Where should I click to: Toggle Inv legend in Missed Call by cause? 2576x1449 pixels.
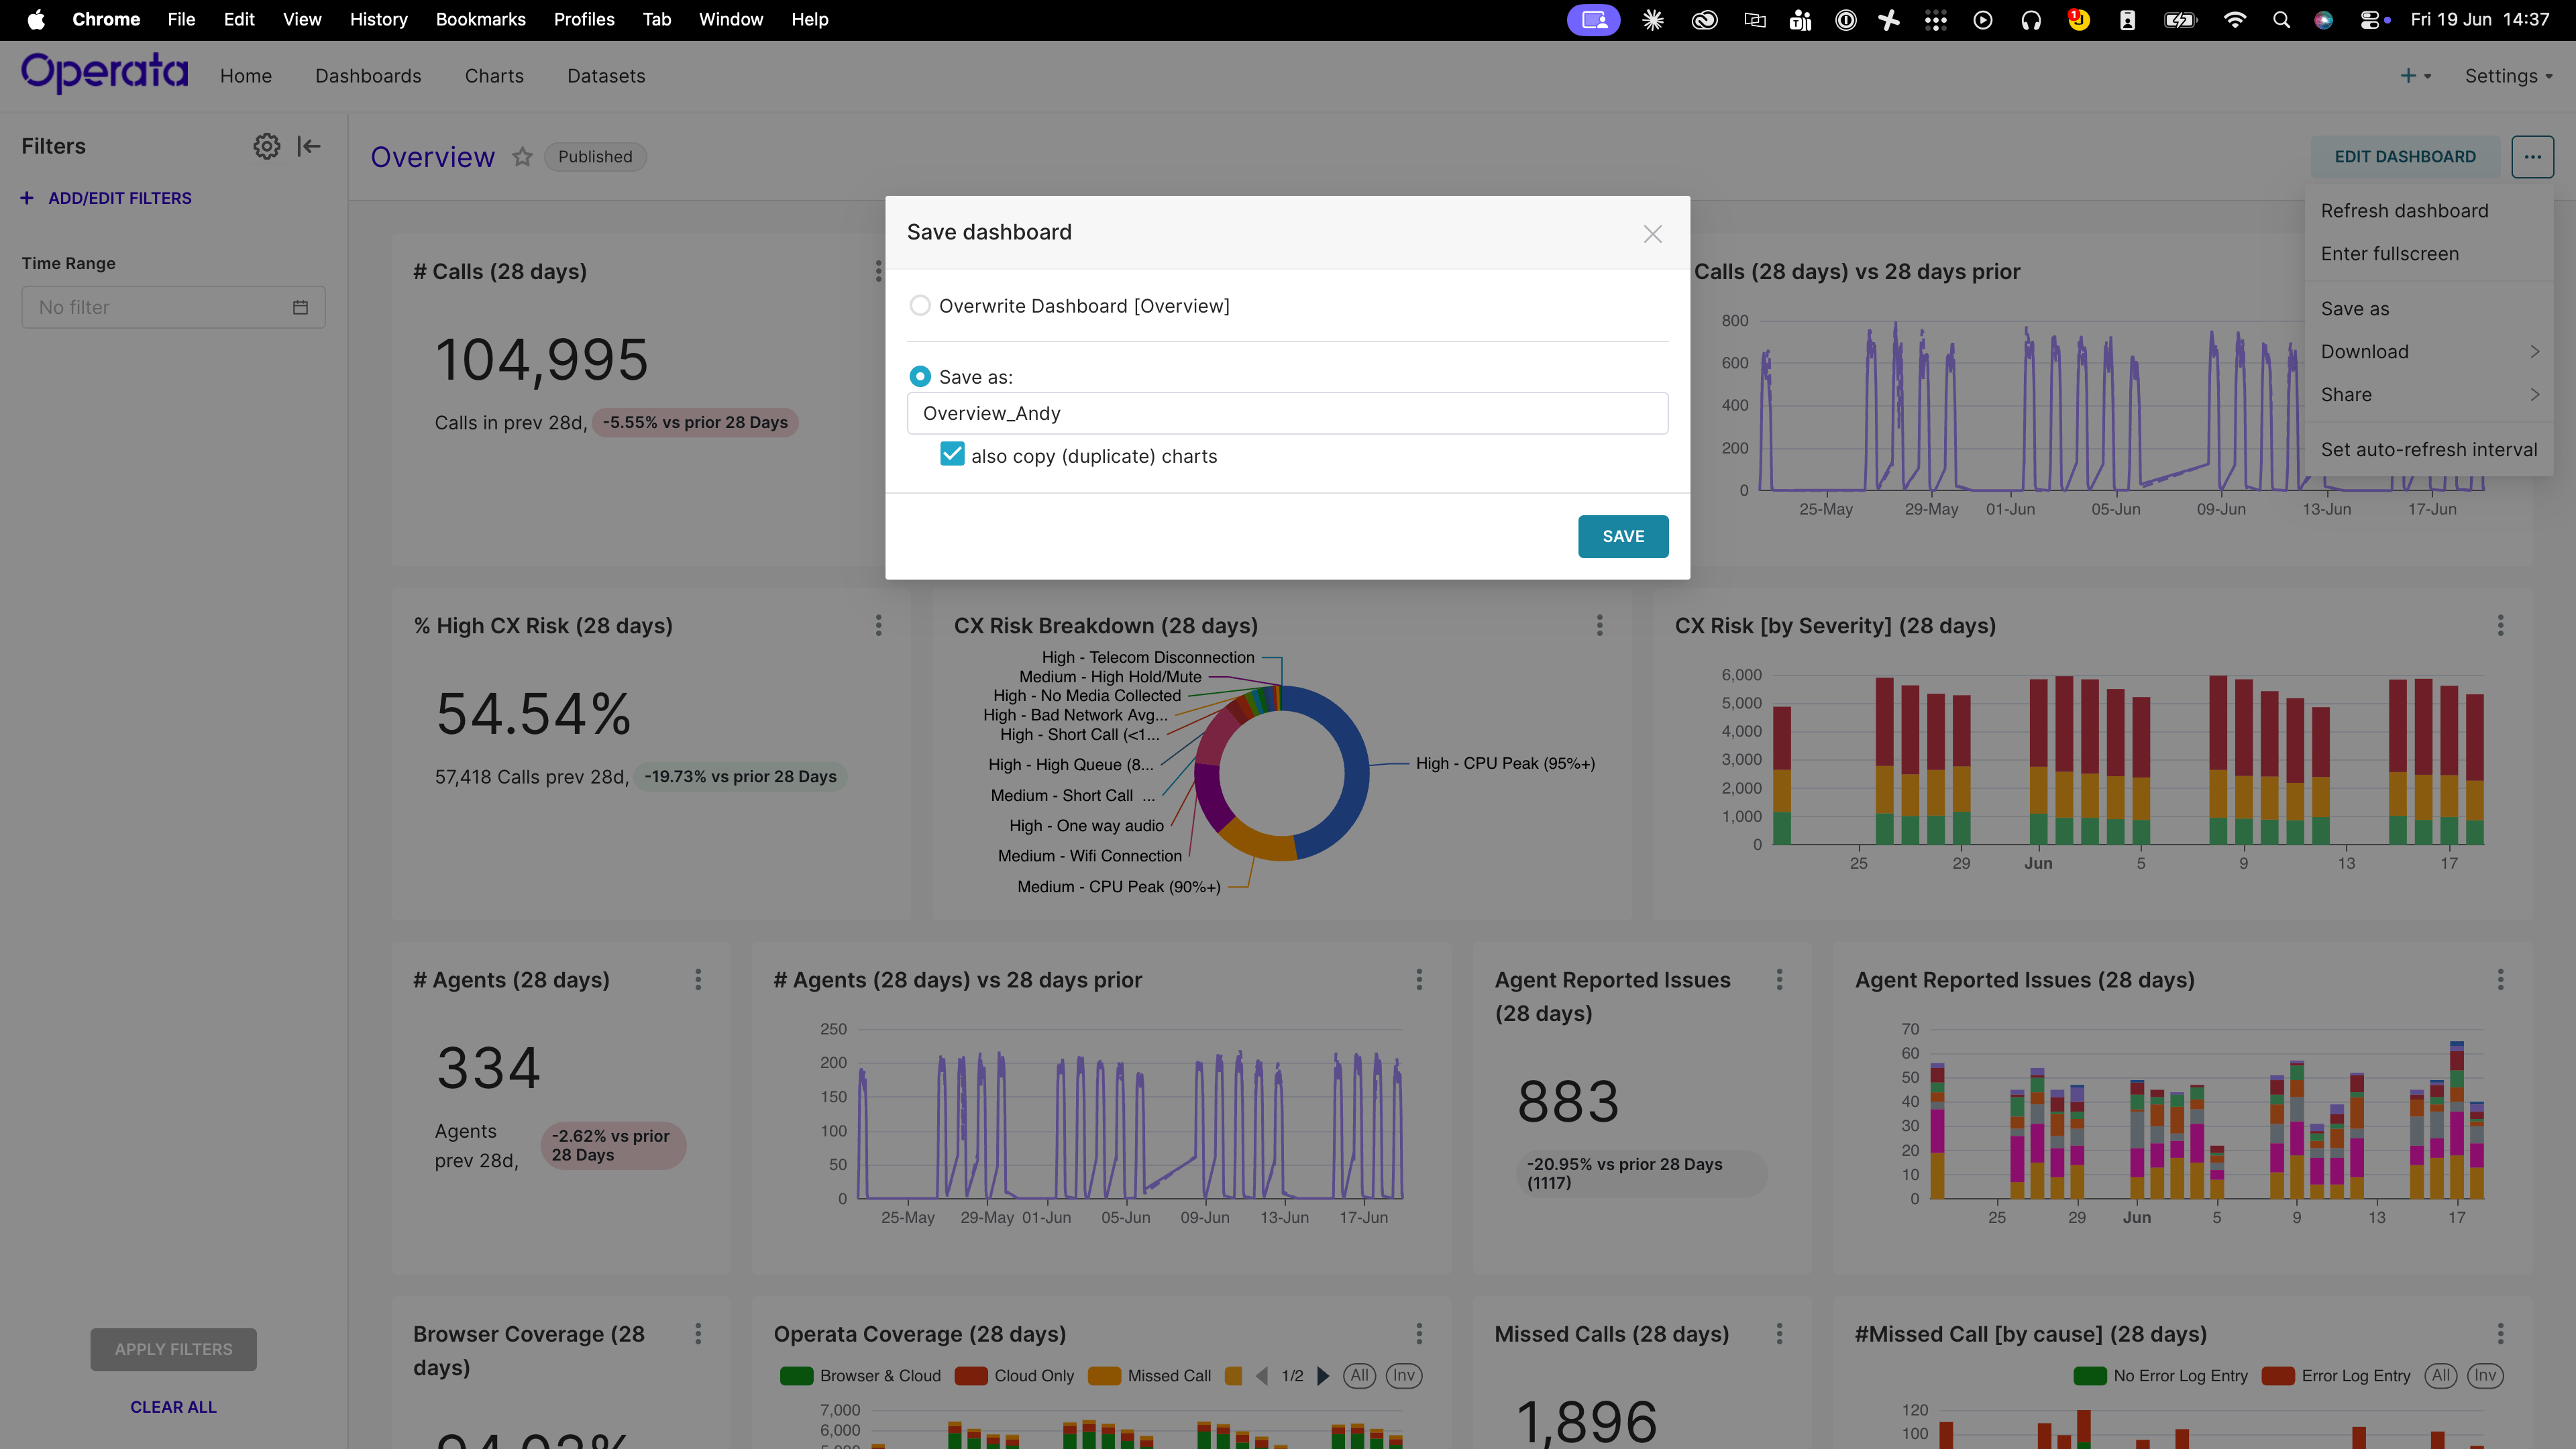pos(2485,1376)
